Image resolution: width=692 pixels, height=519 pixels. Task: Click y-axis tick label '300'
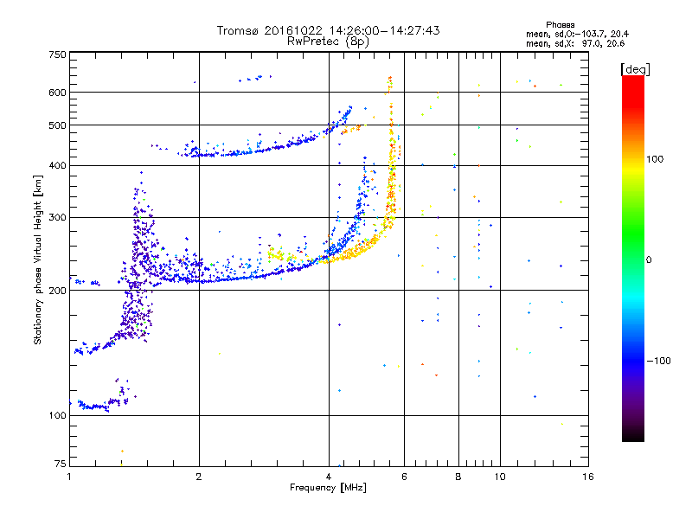tap(57, 218)
